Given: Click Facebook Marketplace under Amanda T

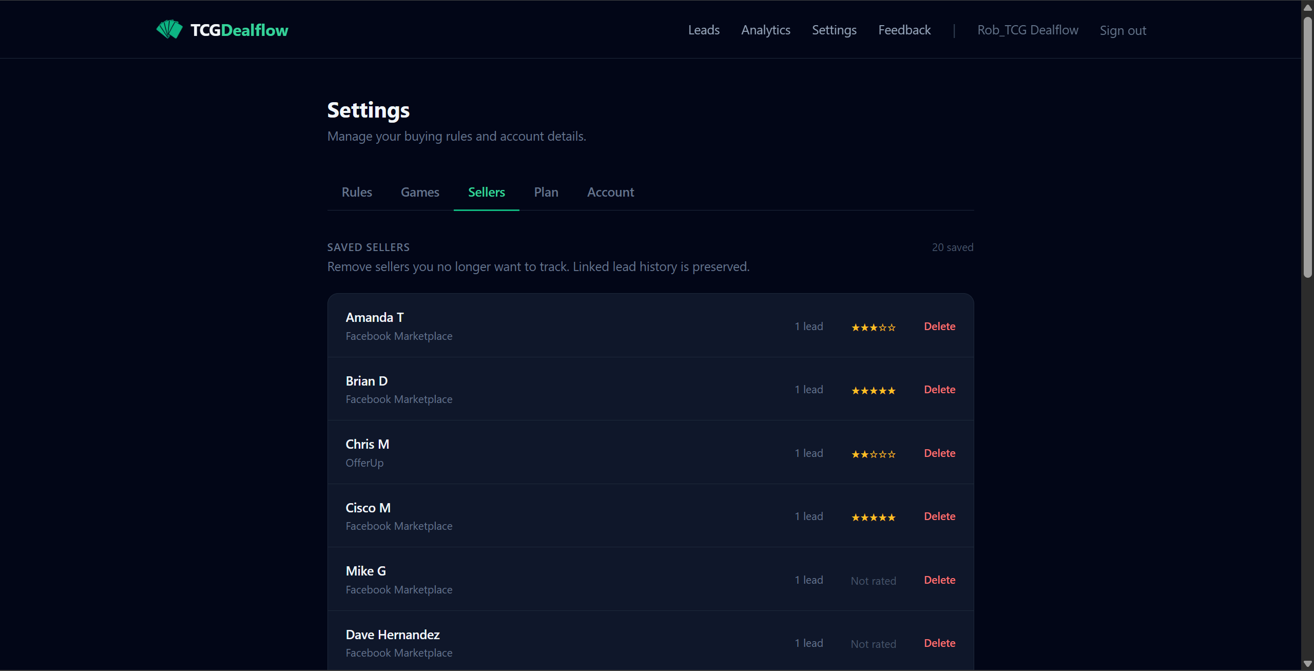Looking at the screenshot, I should [x=399, y=336].
